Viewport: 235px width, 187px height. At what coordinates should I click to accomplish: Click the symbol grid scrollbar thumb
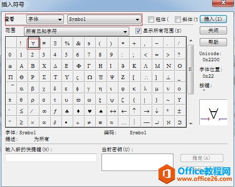191,69
